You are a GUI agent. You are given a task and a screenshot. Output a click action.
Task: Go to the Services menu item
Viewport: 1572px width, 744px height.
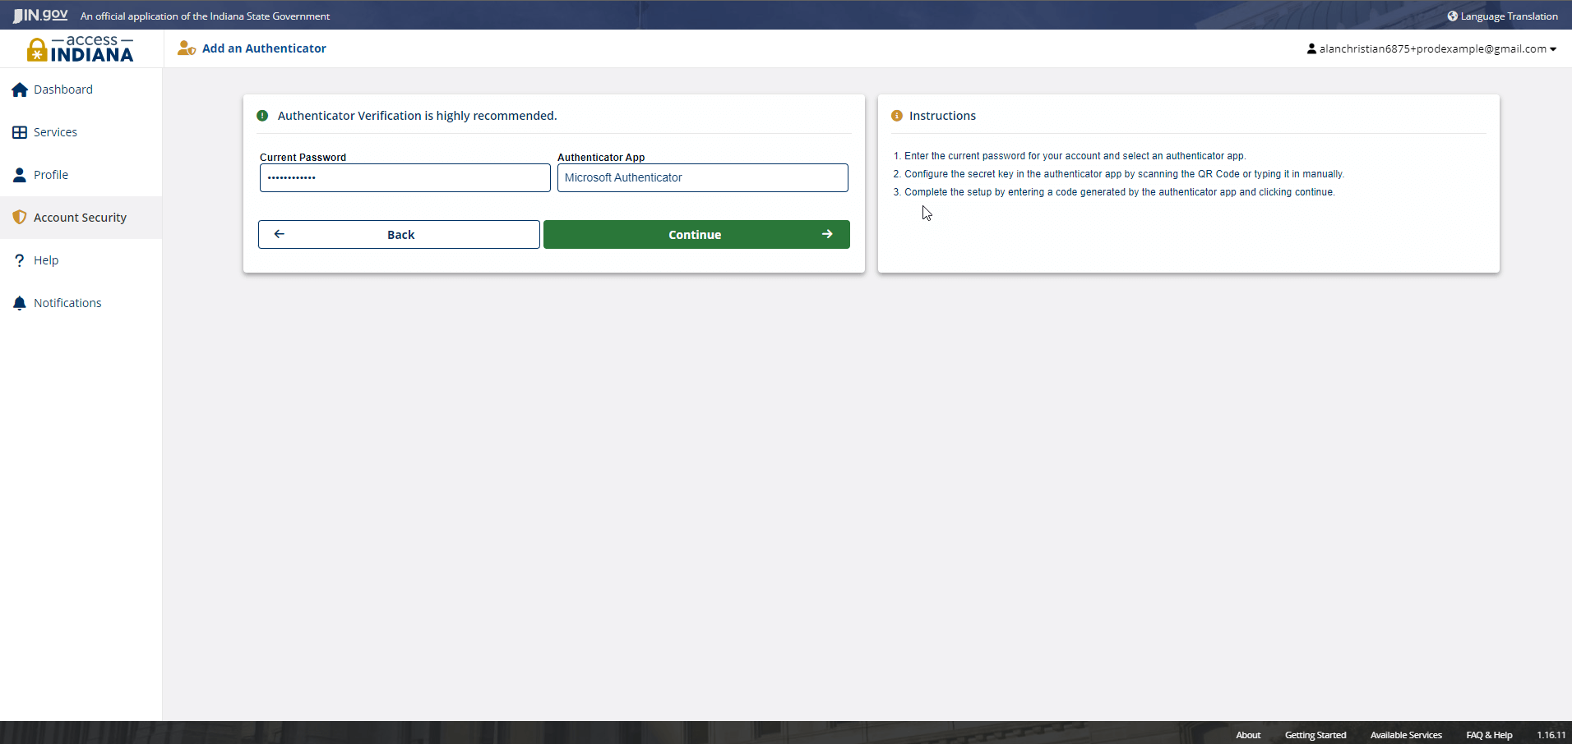[x=55, y=132]
